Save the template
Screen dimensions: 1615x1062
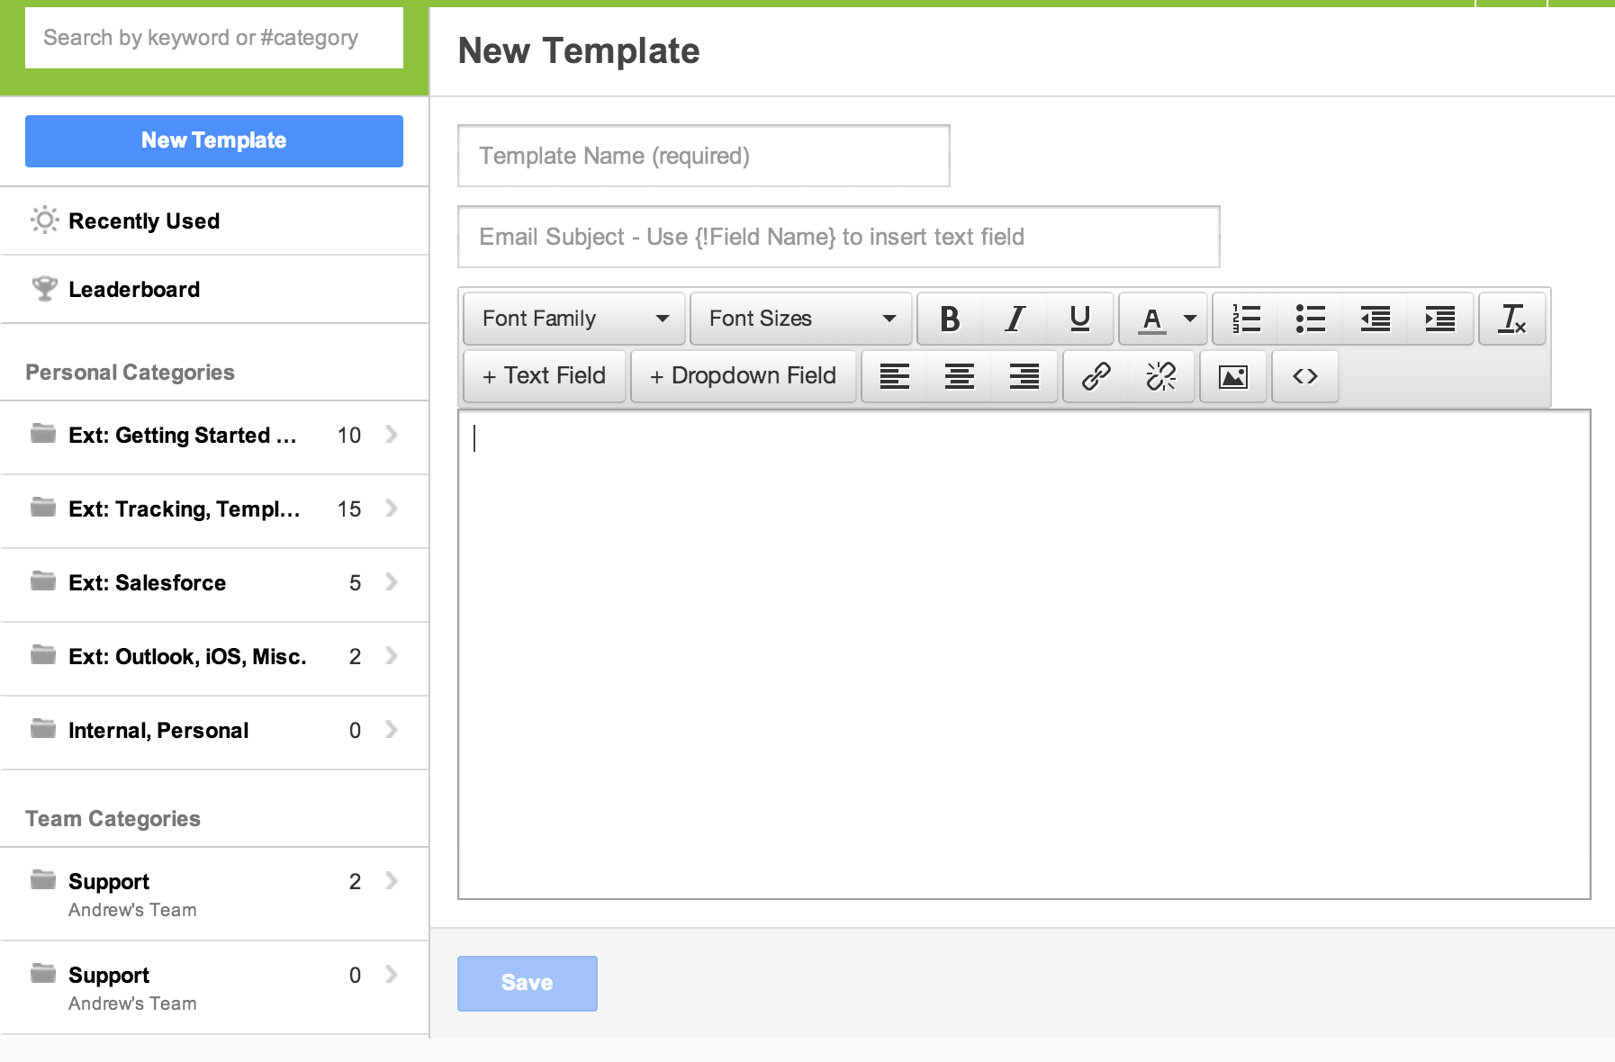coord(528,983)
